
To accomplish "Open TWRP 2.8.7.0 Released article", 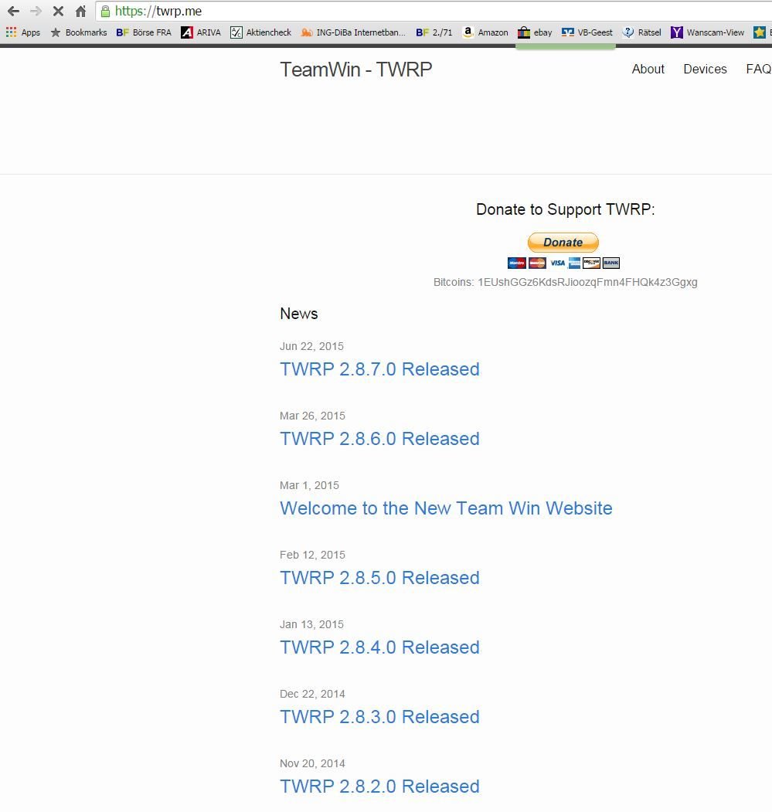I will coord(379,369).
